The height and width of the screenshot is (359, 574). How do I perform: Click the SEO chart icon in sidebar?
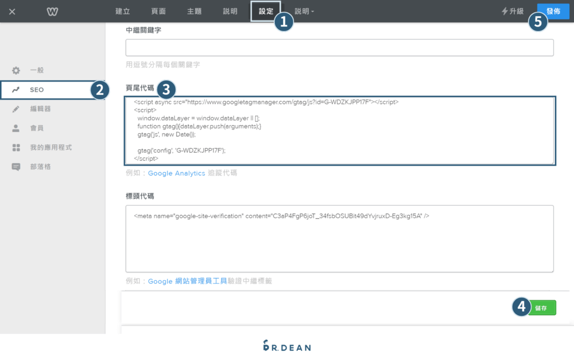[15, 90]
